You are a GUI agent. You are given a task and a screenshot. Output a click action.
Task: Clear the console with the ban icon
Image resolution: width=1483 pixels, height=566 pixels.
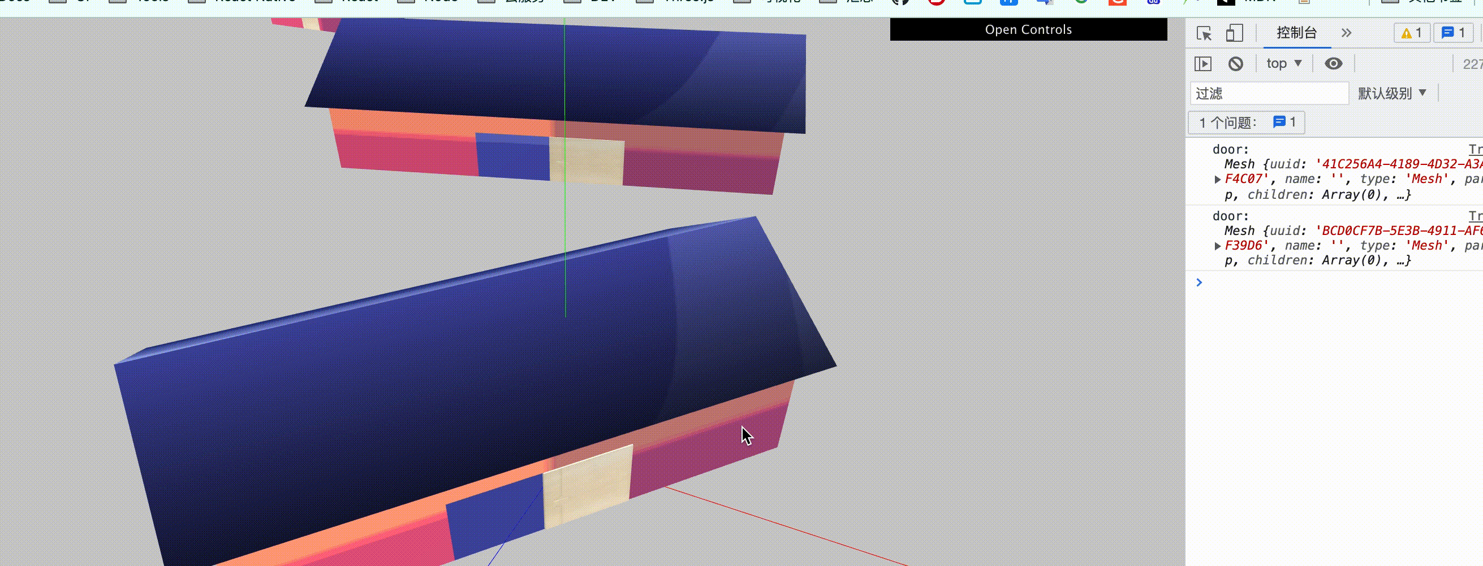(1235, 64)
